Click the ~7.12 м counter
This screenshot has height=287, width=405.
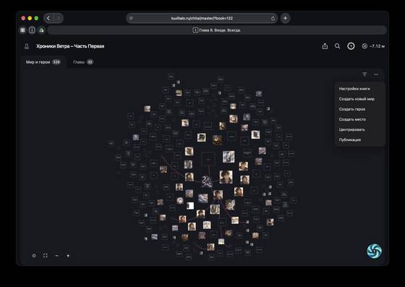pos(373,46)
